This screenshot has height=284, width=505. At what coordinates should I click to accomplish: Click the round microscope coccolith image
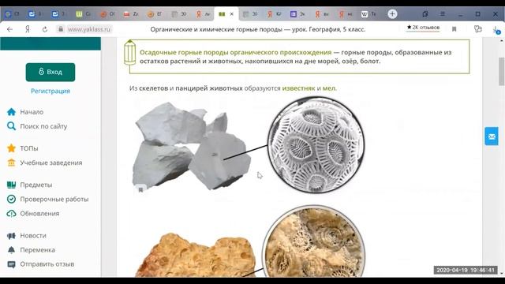pos(316,145)
